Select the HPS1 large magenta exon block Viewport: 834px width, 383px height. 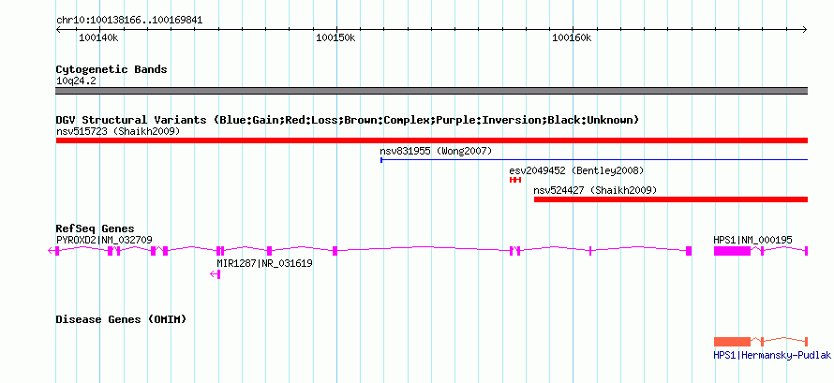tap(732, 251)
